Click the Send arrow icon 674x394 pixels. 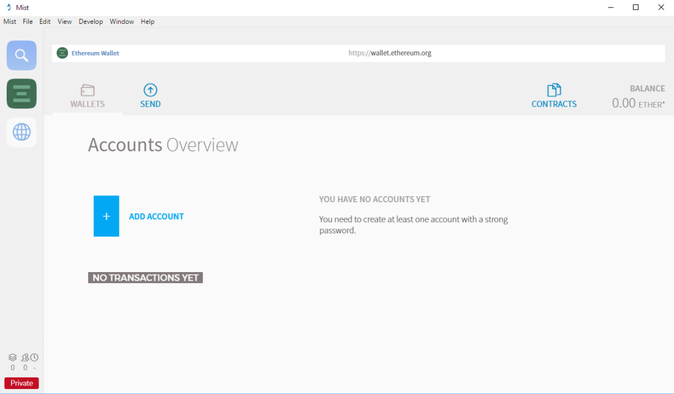[x=150, y=90]
